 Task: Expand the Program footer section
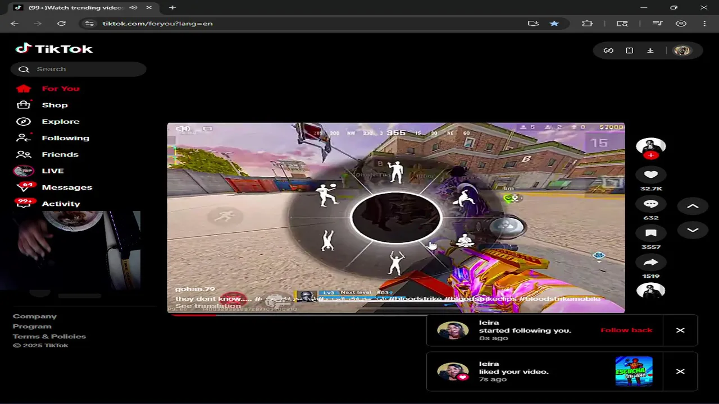32,327
